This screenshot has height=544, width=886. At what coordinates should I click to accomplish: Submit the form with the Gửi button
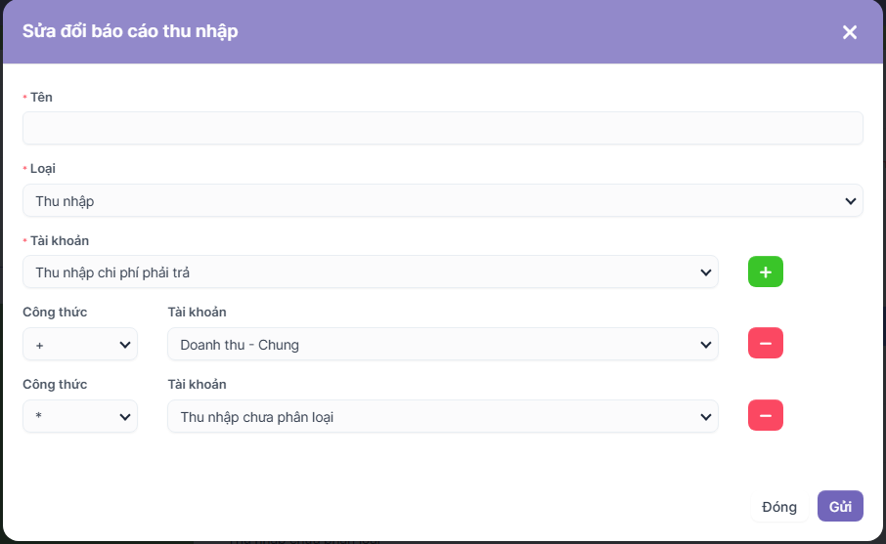coord(840,507)
